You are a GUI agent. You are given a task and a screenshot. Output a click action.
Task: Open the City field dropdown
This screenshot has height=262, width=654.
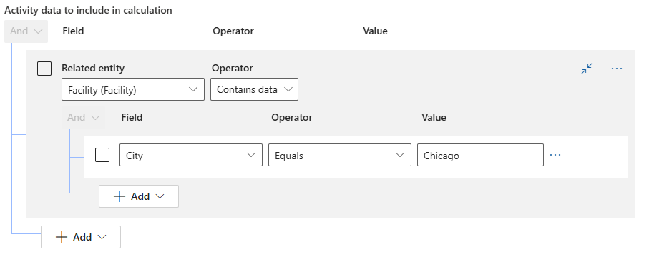tap(191, 155)
